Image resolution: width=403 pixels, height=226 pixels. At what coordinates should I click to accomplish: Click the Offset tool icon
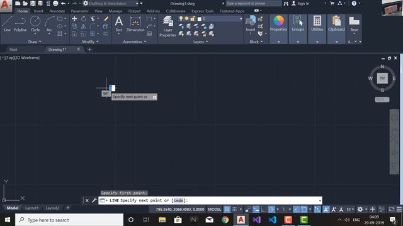pyautogui.click(x=106, y=33)
